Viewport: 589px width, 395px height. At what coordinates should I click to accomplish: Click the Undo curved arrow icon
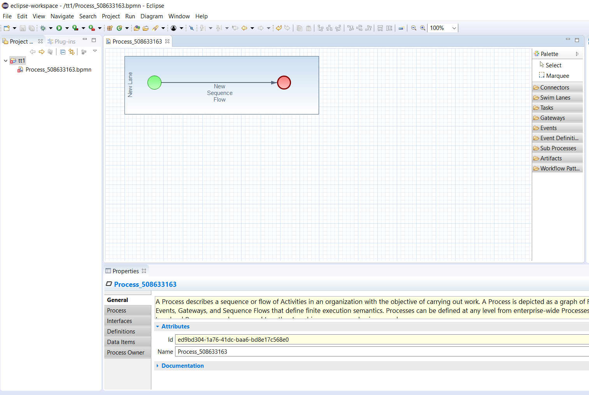coord(279,28)
